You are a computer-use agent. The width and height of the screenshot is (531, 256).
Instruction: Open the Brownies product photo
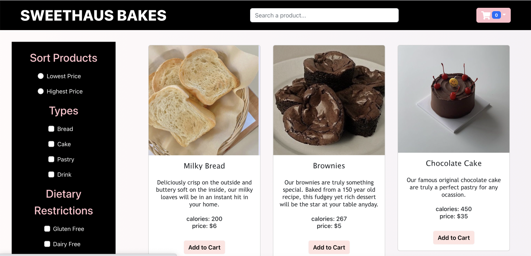click(x=329, y=100)
